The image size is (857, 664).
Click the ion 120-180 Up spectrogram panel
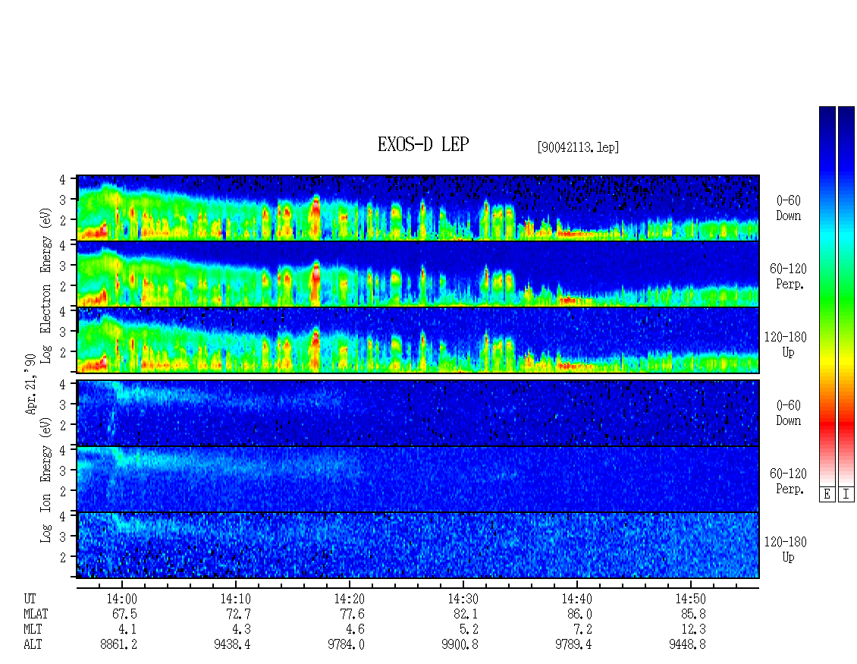pyautogui.click(x=418, y=546)
